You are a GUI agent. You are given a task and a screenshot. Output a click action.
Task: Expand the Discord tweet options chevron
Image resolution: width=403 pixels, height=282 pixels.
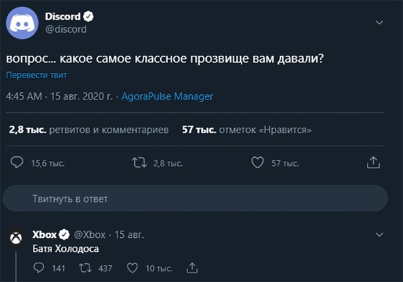pyautogui.click(x=380, y=22)
